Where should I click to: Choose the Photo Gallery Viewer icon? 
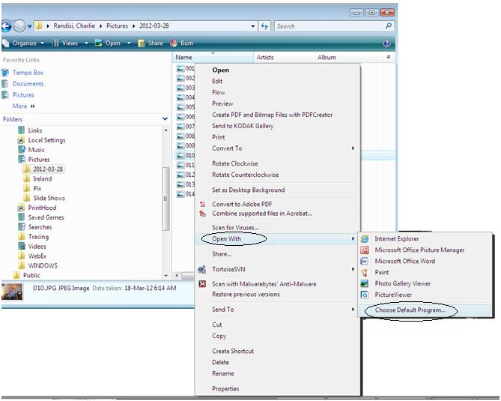365,283
